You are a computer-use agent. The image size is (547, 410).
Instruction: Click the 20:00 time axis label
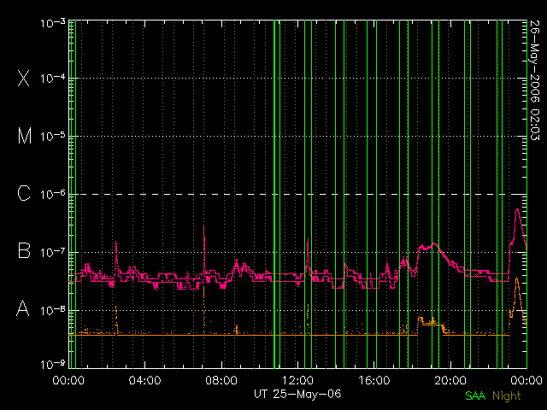click(450, 380)
